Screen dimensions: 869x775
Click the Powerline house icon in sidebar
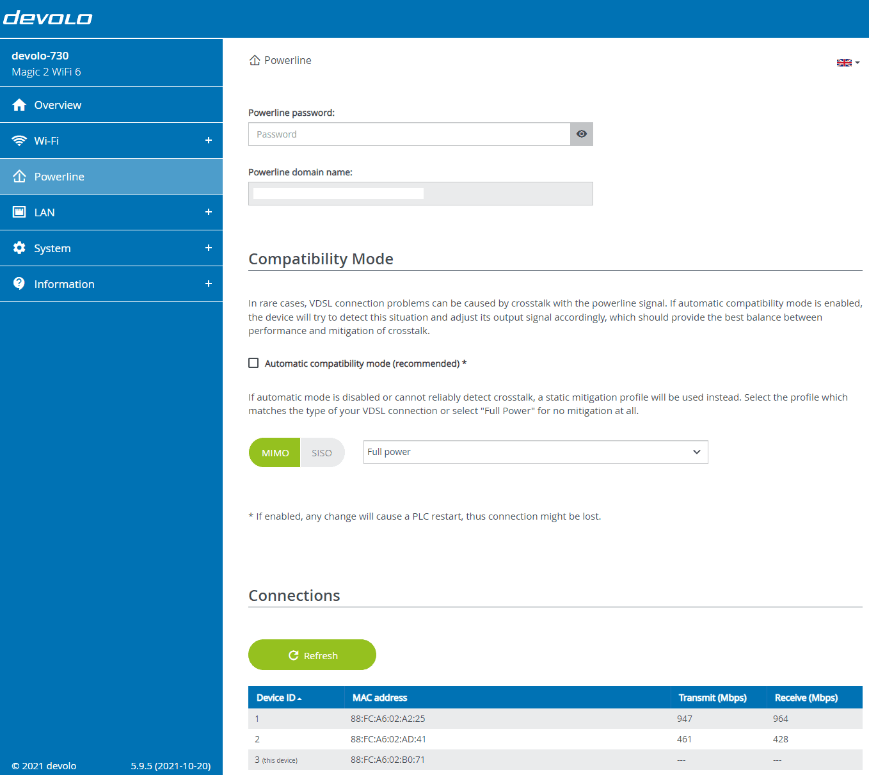click(x=19, y=177)
